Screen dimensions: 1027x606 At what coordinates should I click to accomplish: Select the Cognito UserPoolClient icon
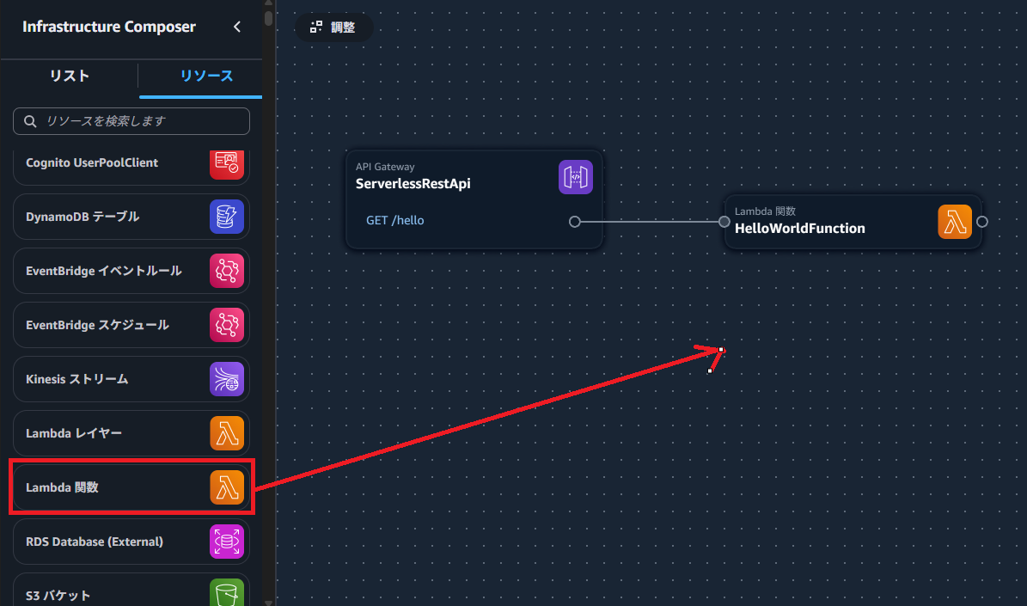pos(227,163)
